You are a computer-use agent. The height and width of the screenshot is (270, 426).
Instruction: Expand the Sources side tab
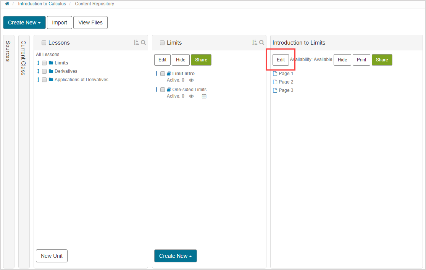click(8, 51)
